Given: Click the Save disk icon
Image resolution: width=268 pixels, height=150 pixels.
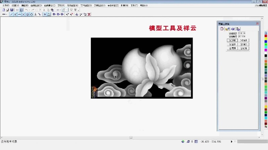Looking at the screenshot, I should tap(12, 10).
